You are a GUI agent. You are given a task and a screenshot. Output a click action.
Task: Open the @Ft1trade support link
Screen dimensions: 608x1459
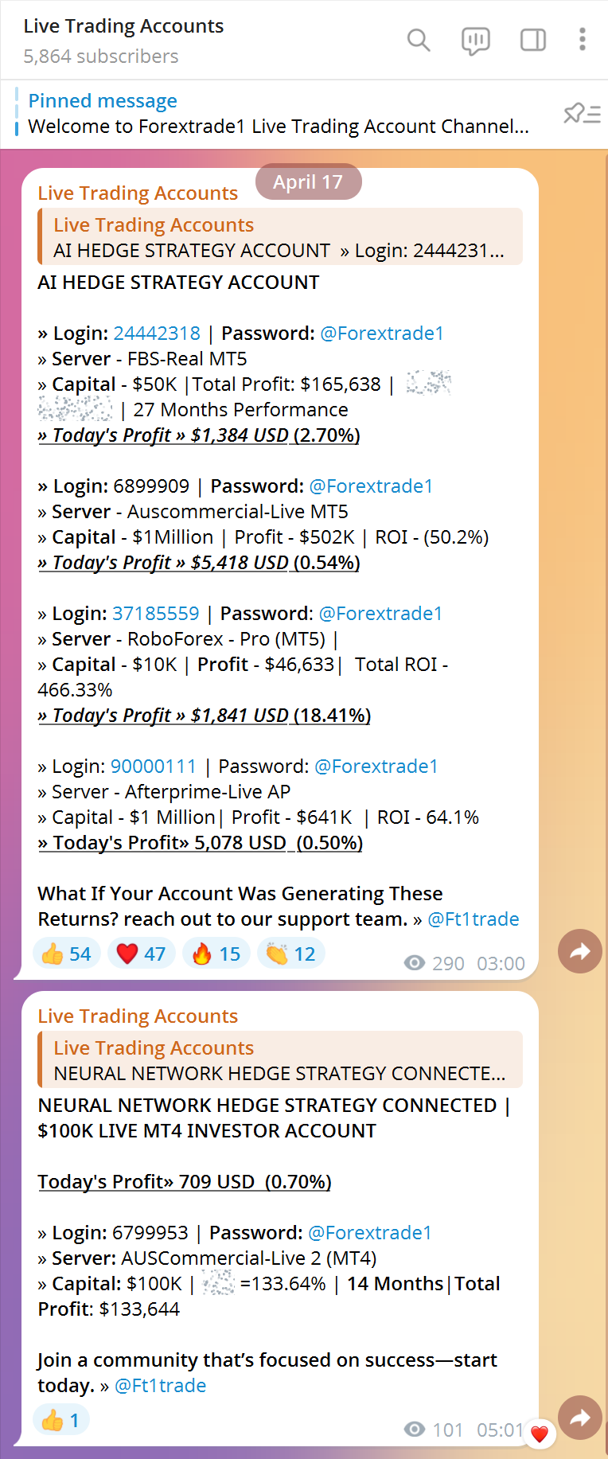473,919
